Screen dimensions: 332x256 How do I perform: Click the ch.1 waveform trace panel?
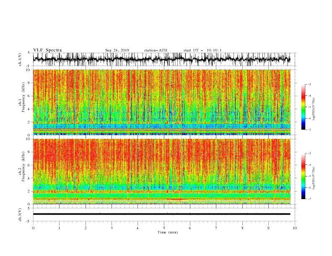pyautogui.click(x=165, y=59)
